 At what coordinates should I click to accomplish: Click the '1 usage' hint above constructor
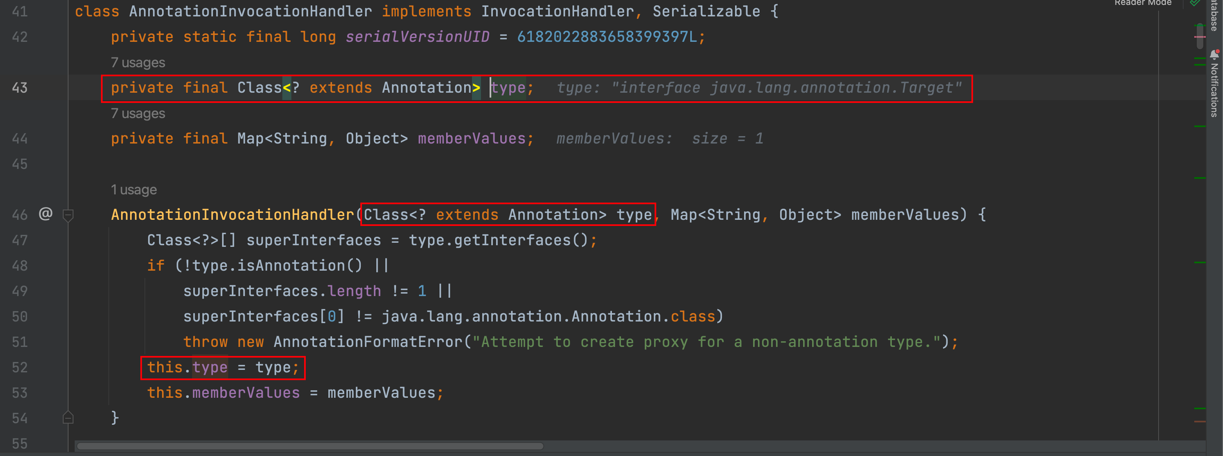click(x=133, y=190)
